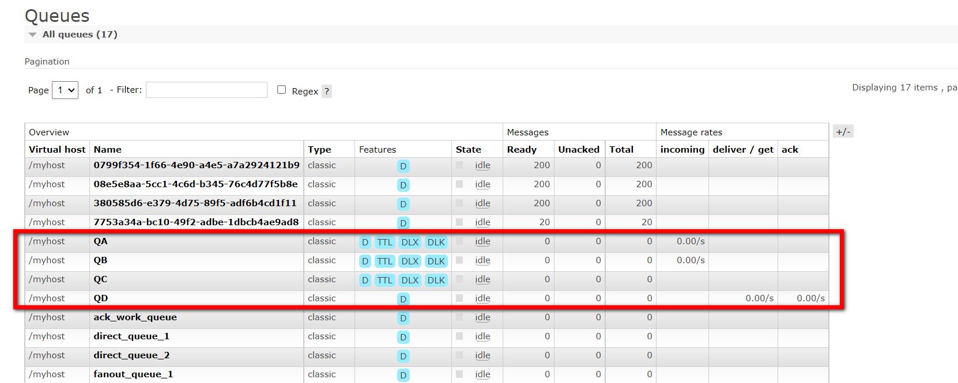This screenshot has height=383, width=958.
Task: Click the DLX badge in the QA row
Action: (x=410, y=242)
